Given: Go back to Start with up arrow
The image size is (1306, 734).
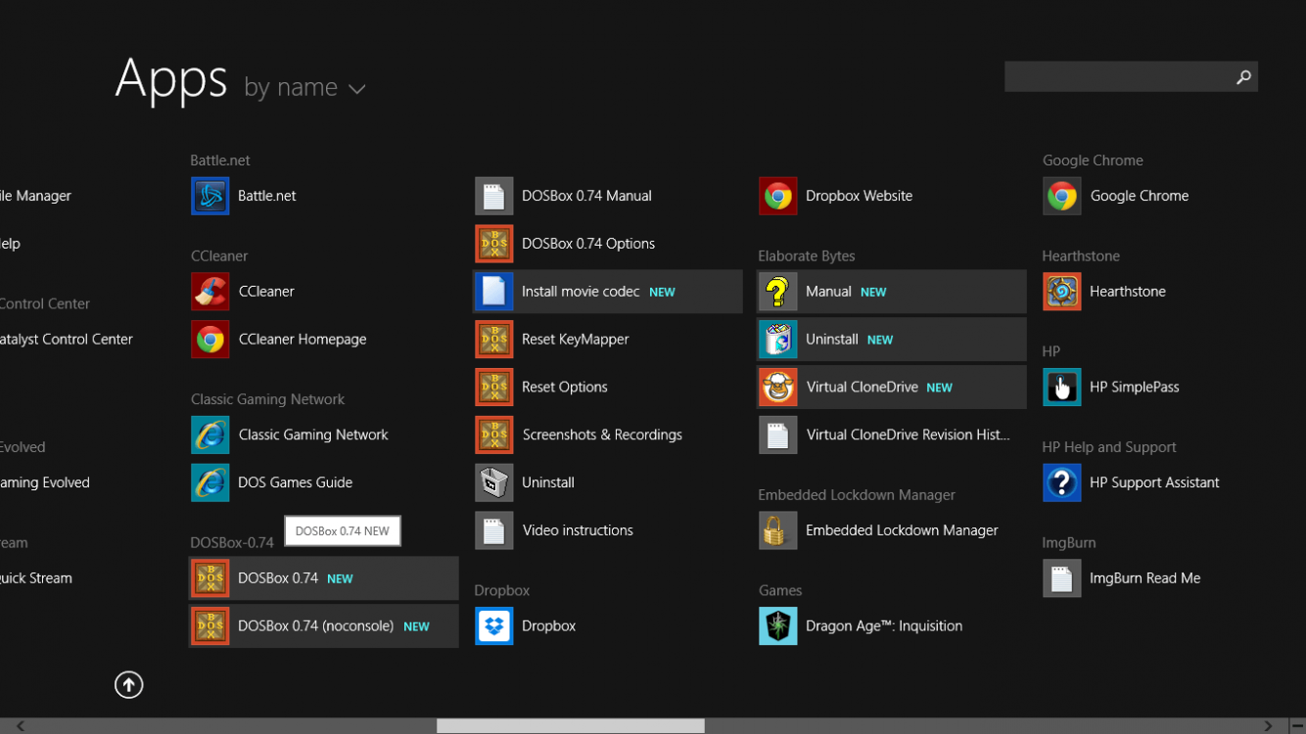Looking at the screenshot, I should (128, 685).
